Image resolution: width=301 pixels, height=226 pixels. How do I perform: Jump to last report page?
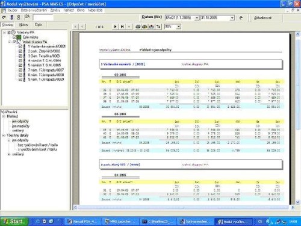click(x=122, y=27)
